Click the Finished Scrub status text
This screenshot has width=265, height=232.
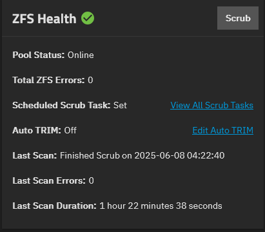(x=90, y=155)
